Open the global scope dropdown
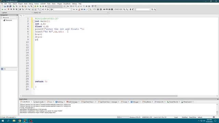This screenshot has width=219, height=123. point(16,13)
